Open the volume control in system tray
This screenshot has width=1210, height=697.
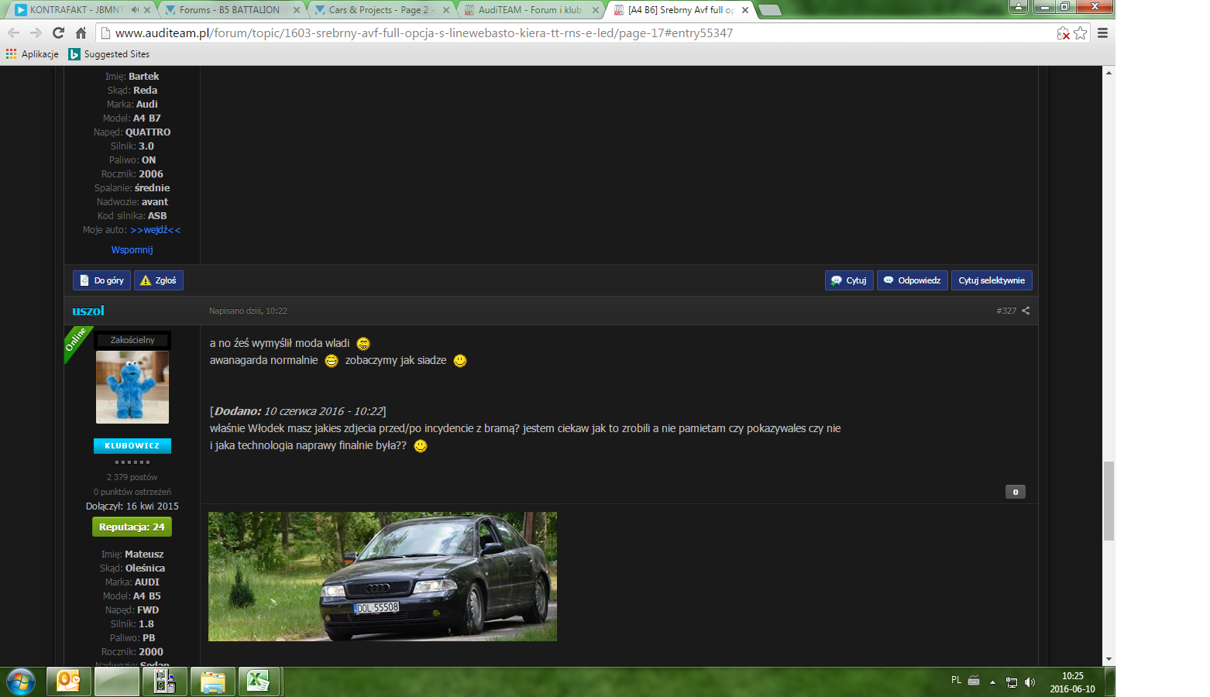coord(1030,682)
